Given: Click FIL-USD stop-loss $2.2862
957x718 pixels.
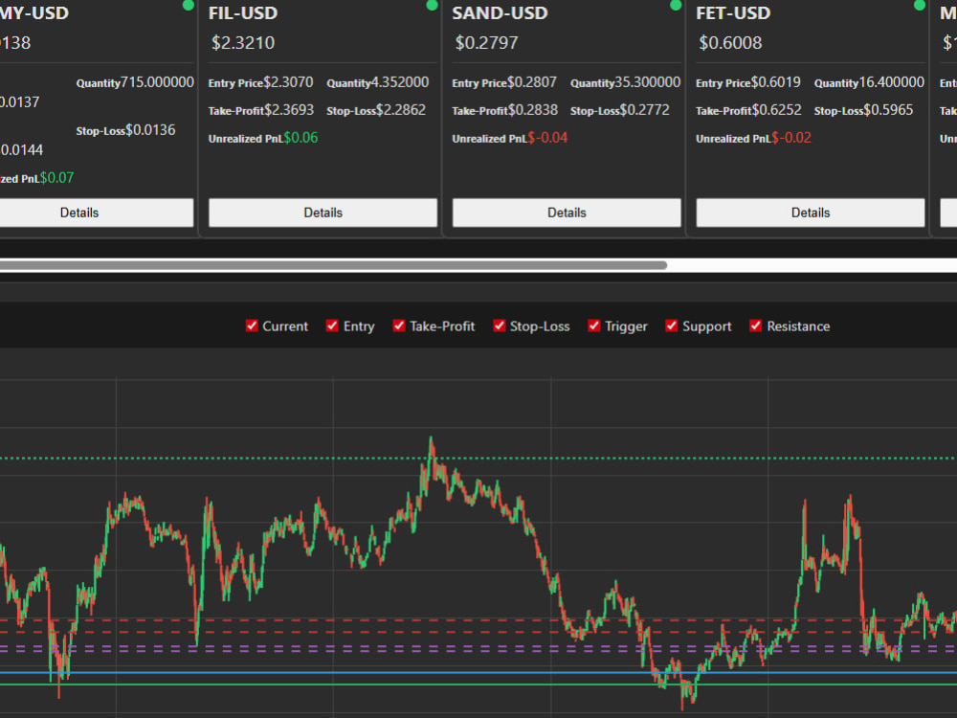Looking at the screenshot, I should 401,110.
